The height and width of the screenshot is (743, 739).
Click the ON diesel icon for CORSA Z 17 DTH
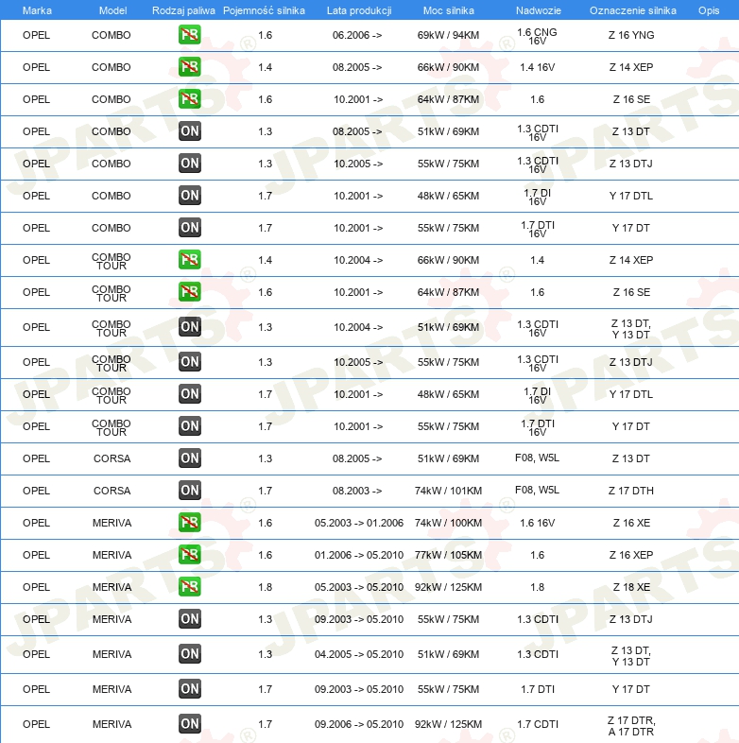(x=190, y=491)
